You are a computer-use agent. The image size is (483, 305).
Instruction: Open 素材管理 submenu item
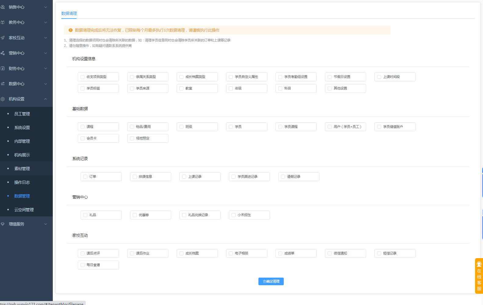pyautogui.click(x=26, y=169)
